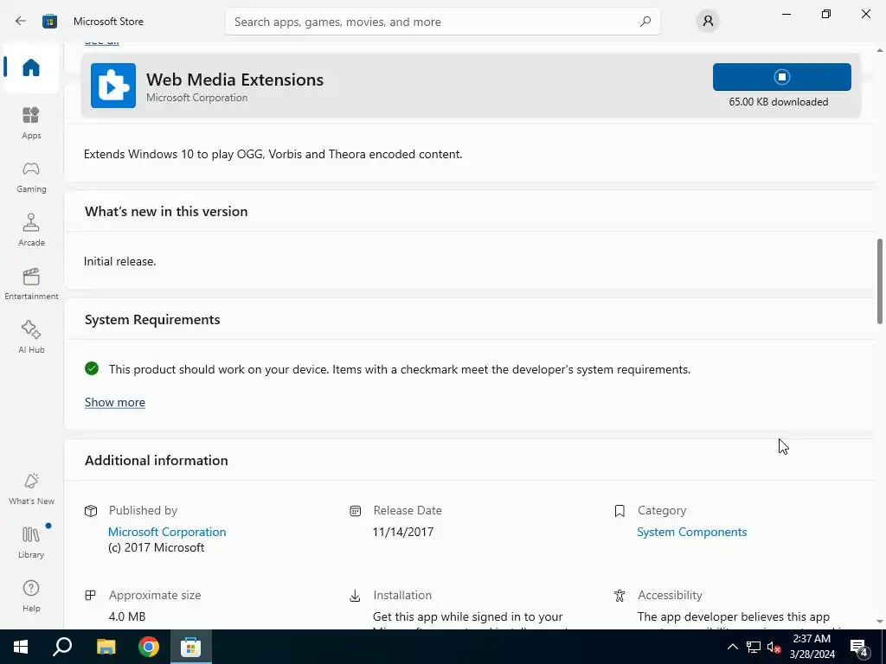Open the Library section
The width and height of the screenshot is (886, 664).
pos(31,543)
